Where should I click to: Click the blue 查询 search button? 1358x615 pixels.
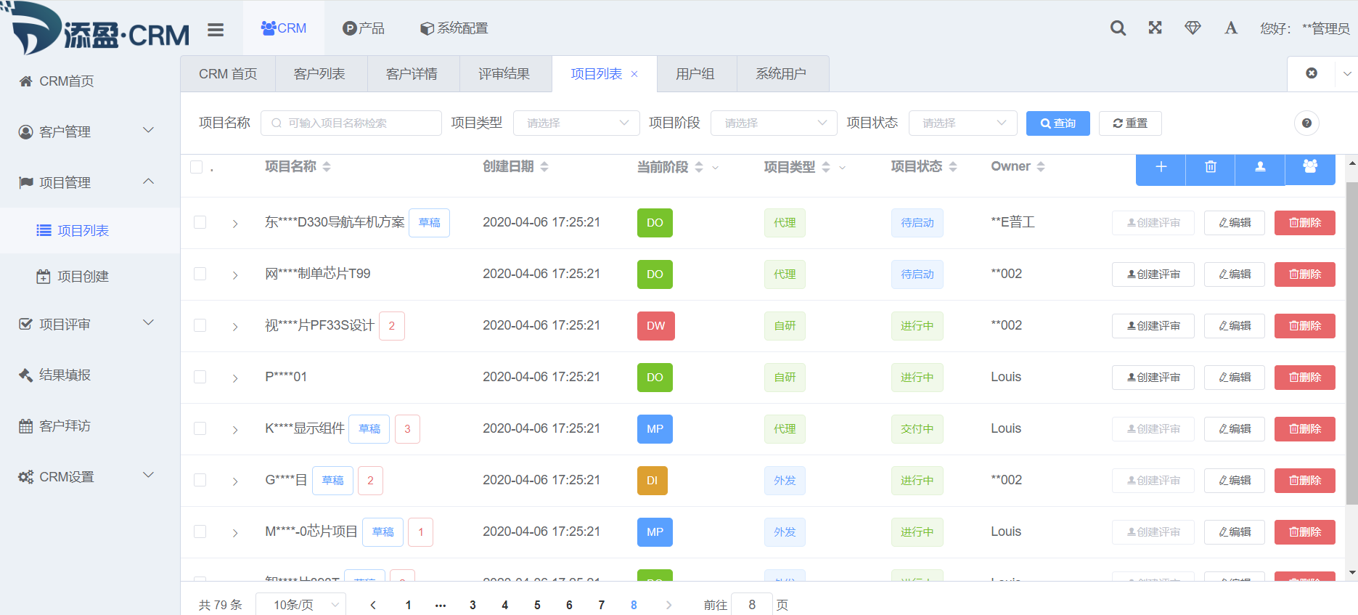point(1058,123)
